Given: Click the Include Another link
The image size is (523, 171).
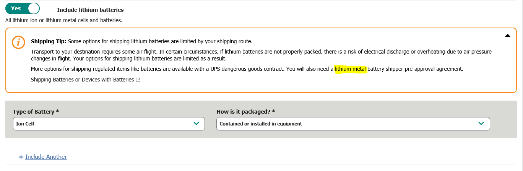Looking at the screenshot, I should (46, 157).
